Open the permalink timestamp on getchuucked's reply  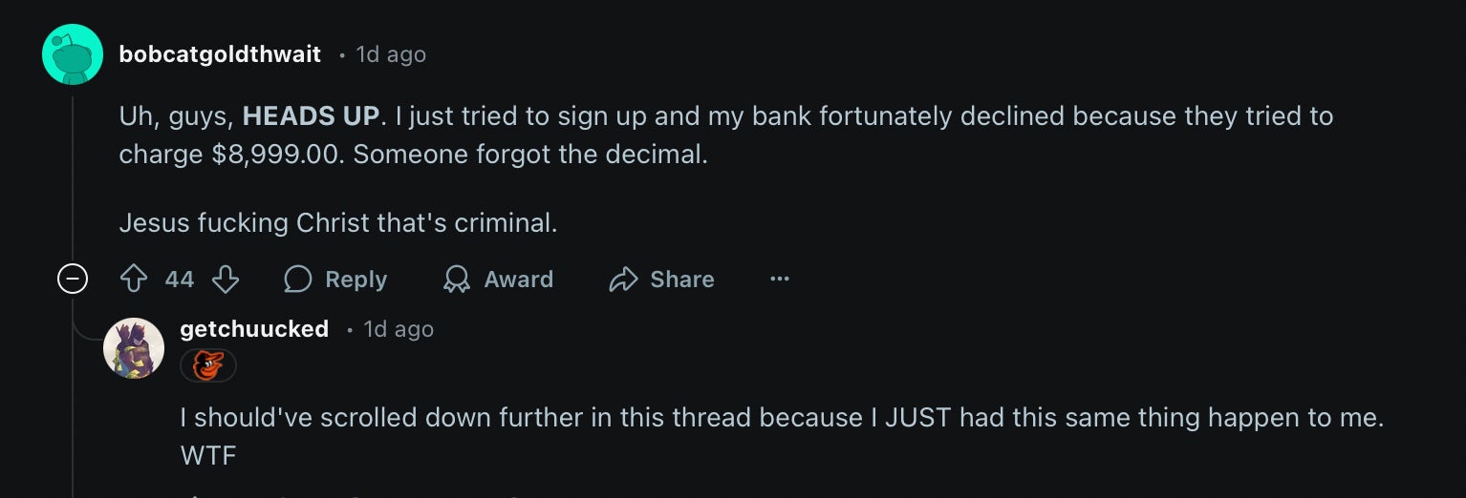click(x=399, y=329)
